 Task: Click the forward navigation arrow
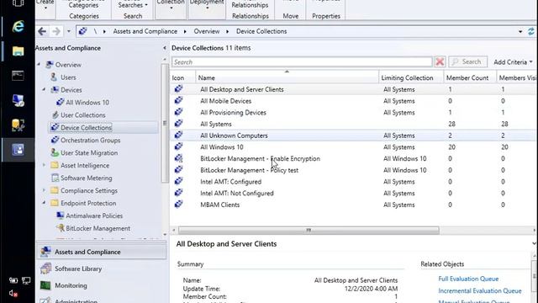click(56, 32)
